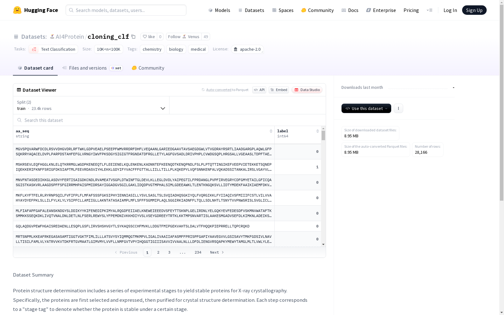Open the Docs navigation link
Viewport: 504px width, 315px height.
(350, 10)
